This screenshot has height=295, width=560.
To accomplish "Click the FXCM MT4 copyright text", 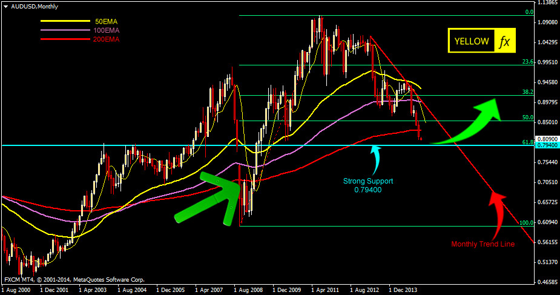I will tap(74, 280).
